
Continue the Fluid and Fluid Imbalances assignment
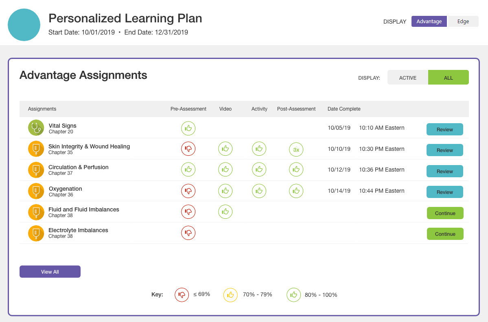(445, 213)
